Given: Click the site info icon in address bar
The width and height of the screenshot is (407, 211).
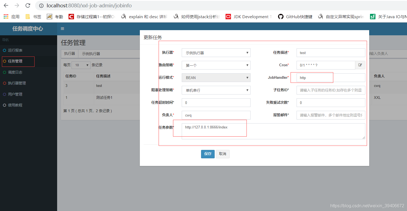Looking at the screenshot, I should [41, 6].
